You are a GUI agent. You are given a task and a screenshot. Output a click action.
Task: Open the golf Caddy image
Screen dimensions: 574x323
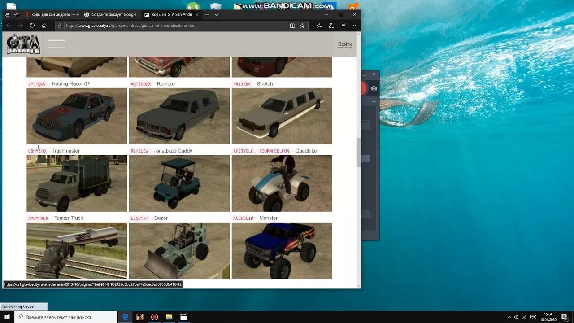tap(179, 183)
